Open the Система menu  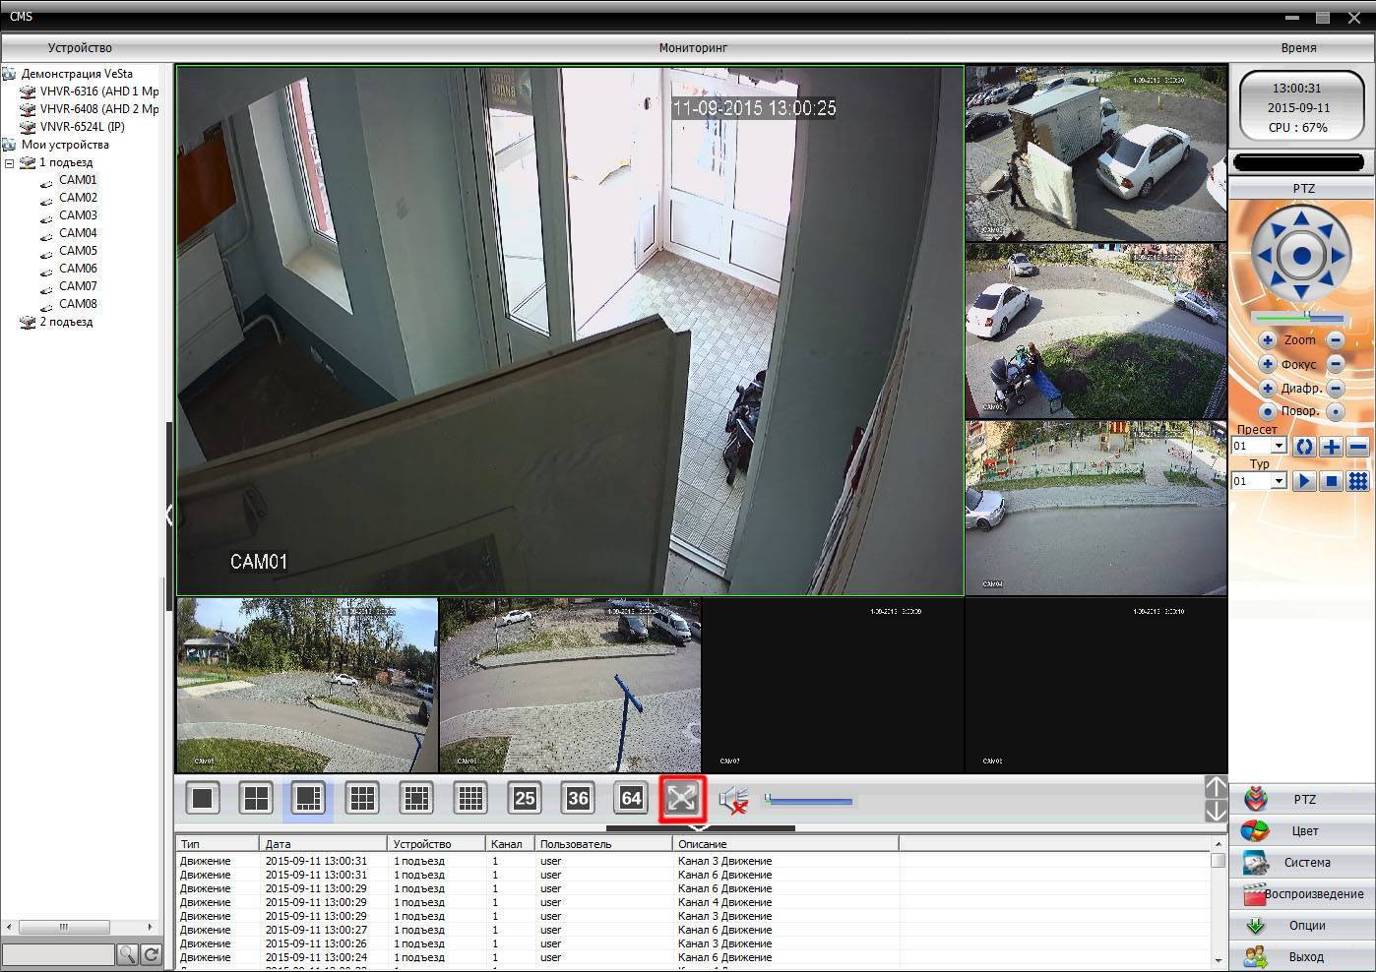coord(1302,863)
